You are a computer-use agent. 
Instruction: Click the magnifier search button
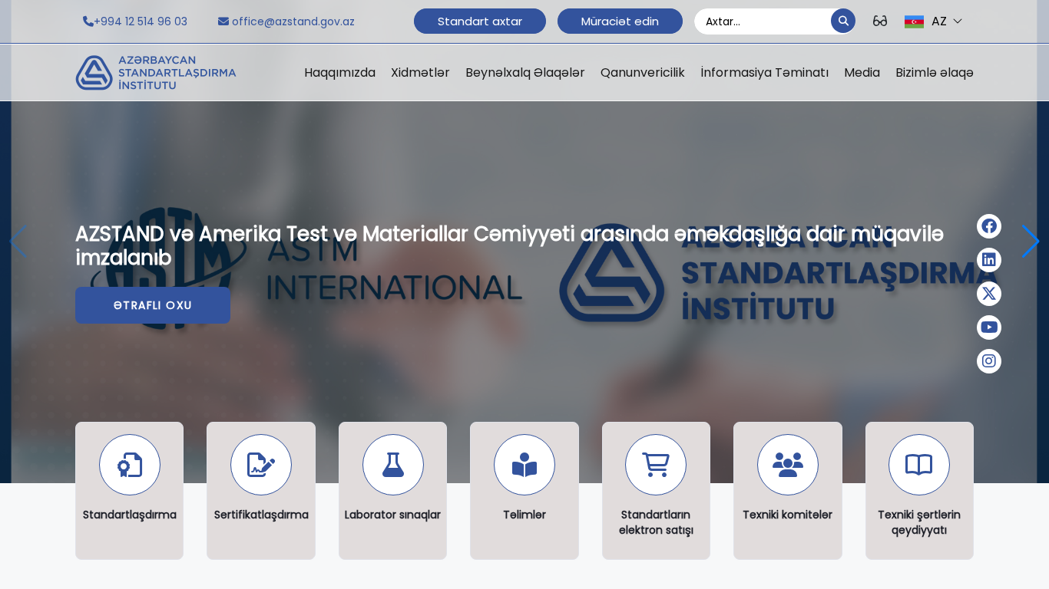pos(843,21)
